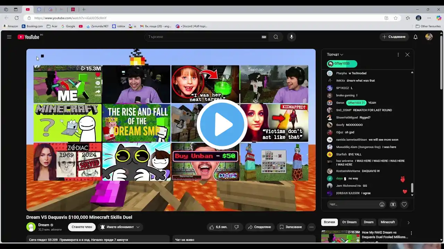Save video with Запазване button

(x=291, y=227)
